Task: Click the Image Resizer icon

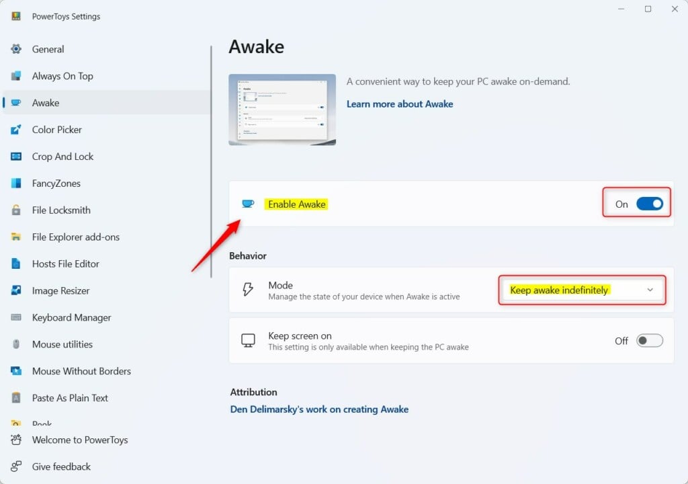Action: pos(16,290)
